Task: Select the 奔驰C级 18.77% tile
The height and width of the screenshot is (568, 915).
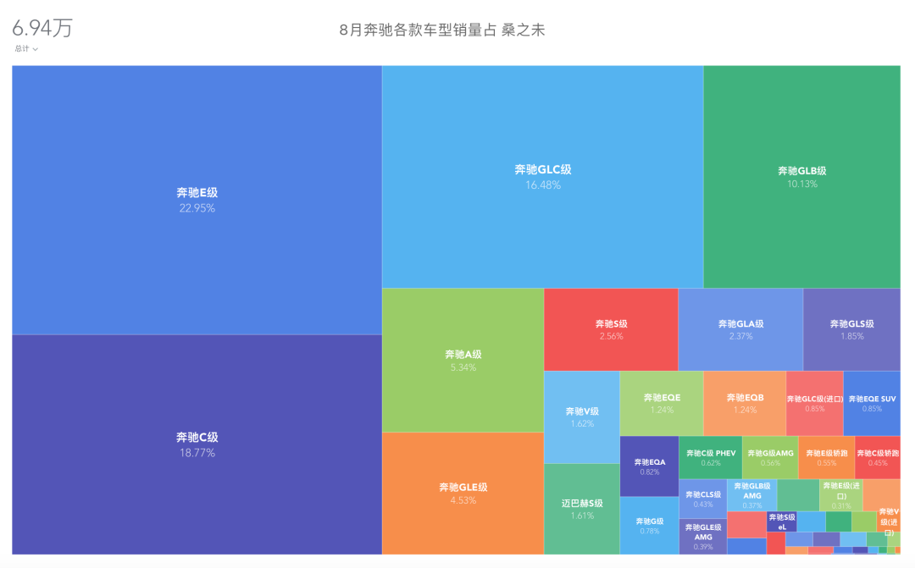Action: coord(197,444)
